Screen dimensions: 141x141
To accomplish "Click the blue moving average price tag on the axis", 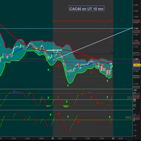I will (136, 69).
